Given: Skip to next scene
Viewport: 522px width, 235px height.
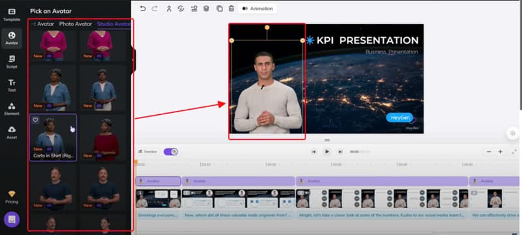Looking at the screenshot, I should 340,152.
